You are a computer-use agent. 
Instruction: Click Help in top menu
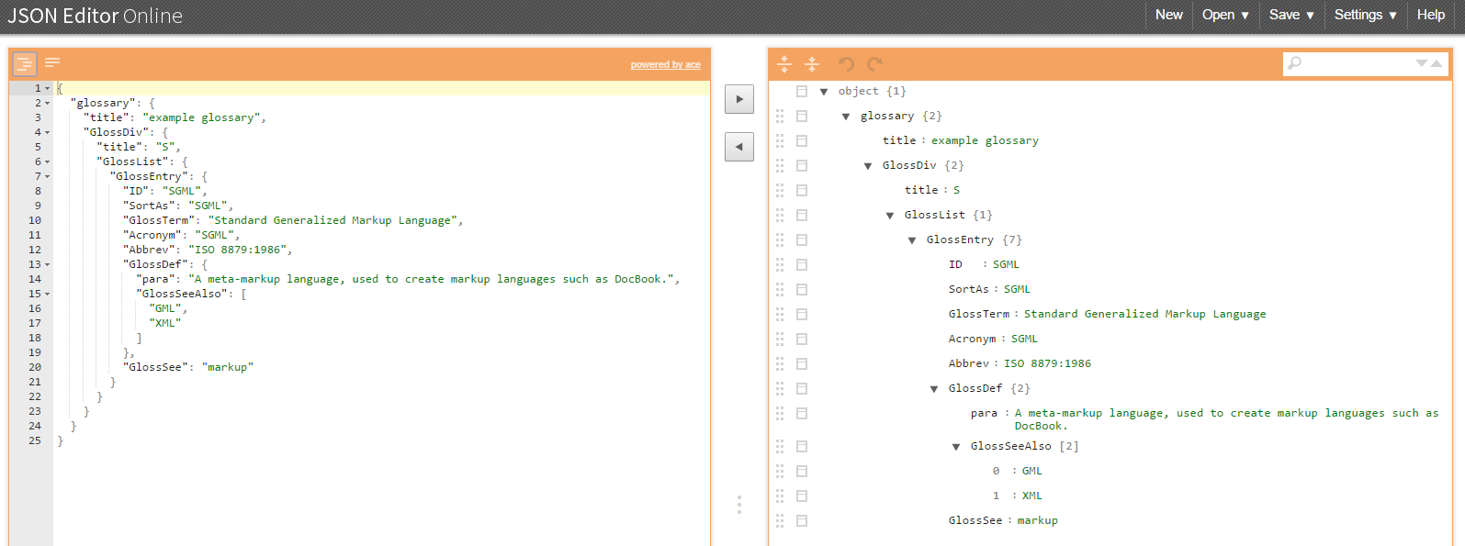1431,15
